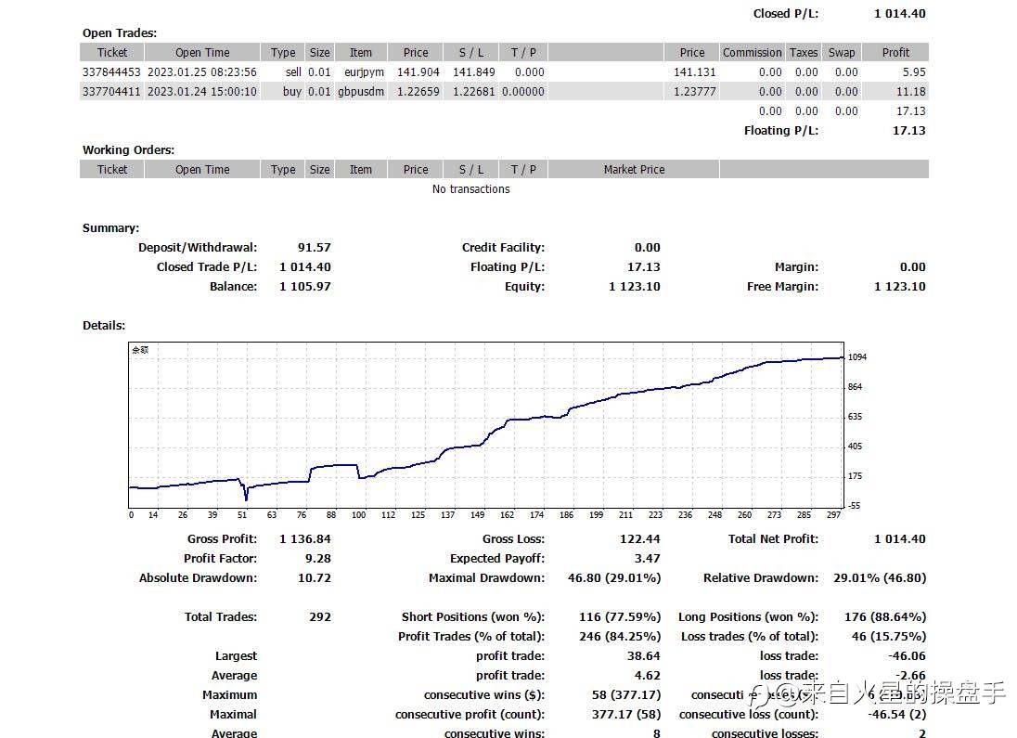Click the Swap column header
This screenshot has width=1017, height=738.
point(842,53)
